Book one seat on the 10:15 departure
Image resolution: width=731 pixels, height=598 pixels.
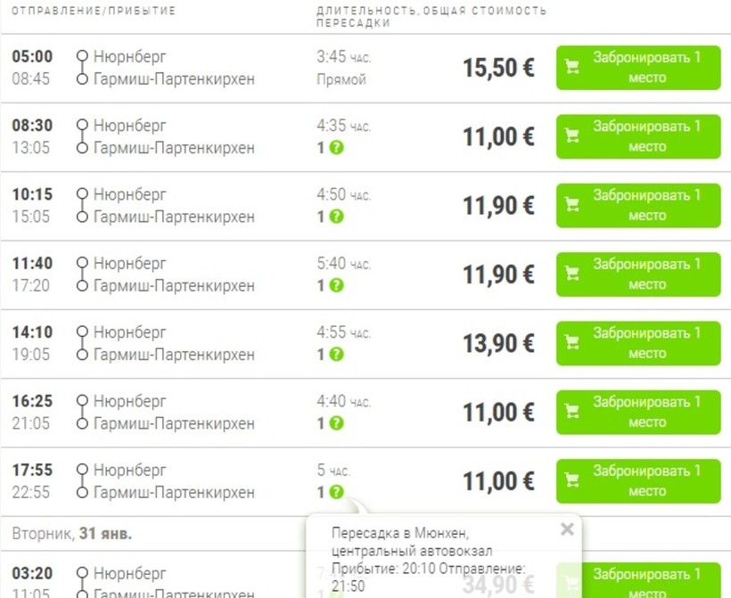click(x=637, y=205)
